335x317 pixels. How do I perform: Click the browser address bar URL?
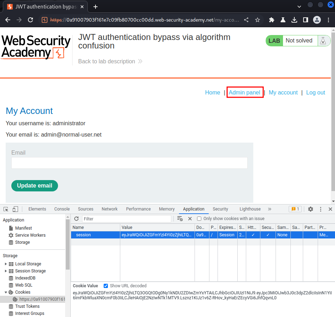[x=144, y=20]
